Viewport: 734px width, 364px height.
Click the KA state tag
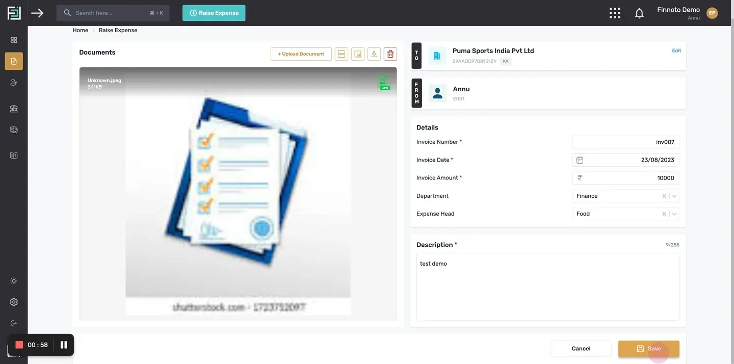[x=506, y=61]
